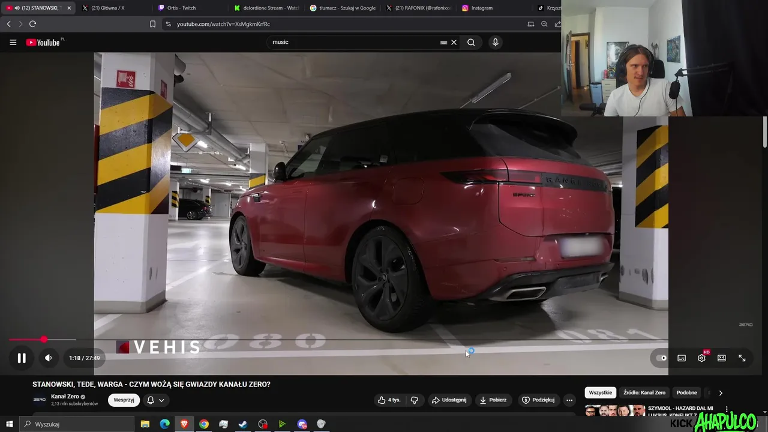Open notification bell dropdown for channel

[155, 400]
